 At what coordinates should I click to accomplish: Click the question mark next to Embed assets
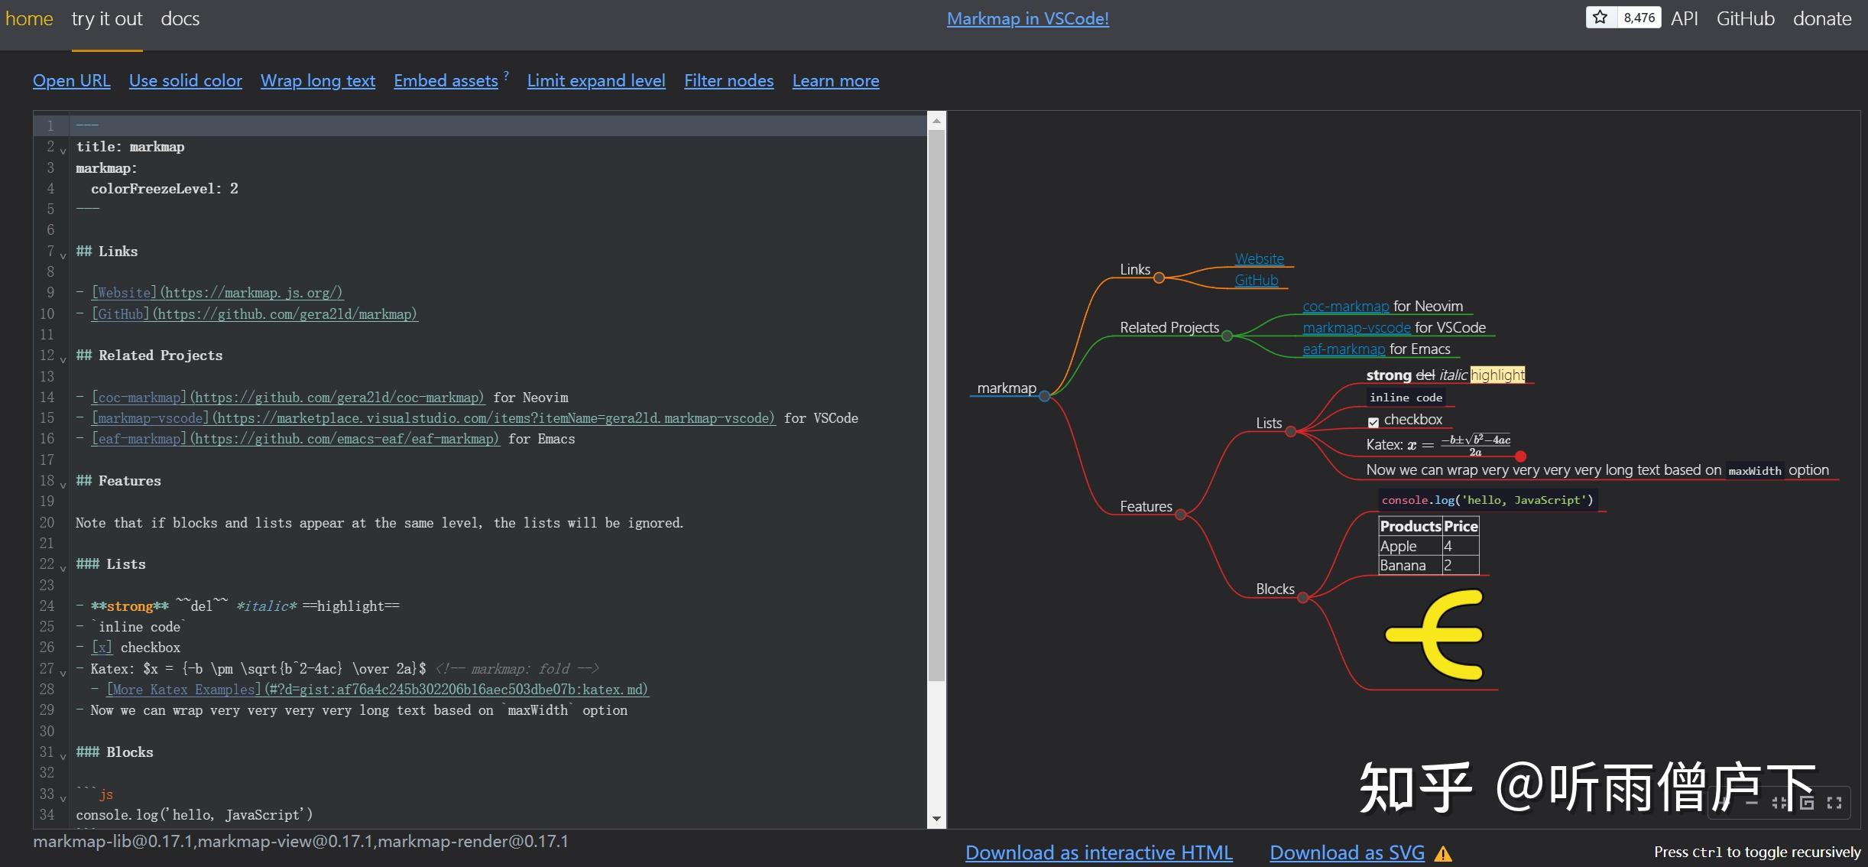coord(506,75)
